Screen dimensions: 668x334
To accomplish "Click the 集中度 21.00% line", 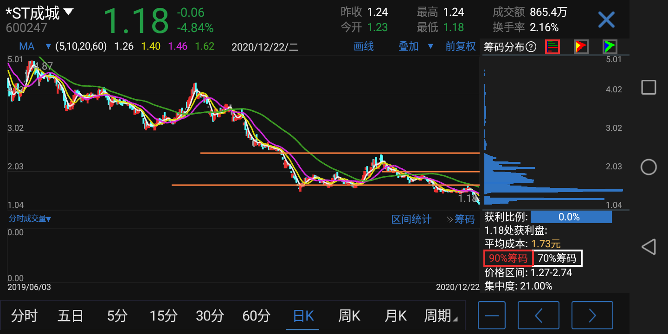I will [x=518, y=286].
